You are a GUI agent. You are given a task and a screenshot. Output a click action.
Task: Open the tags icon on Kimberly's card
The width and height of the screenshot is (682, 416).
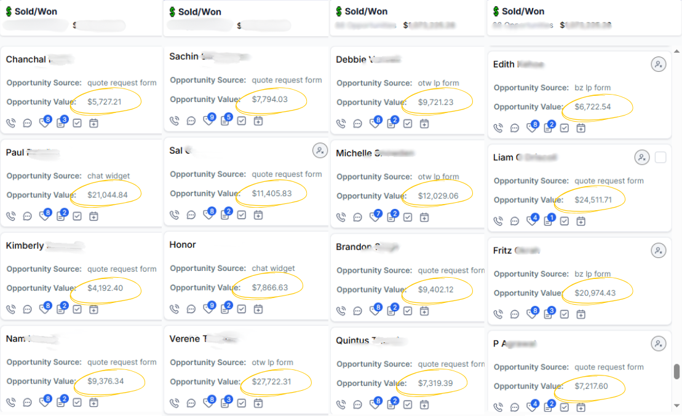tap(44, 309)
